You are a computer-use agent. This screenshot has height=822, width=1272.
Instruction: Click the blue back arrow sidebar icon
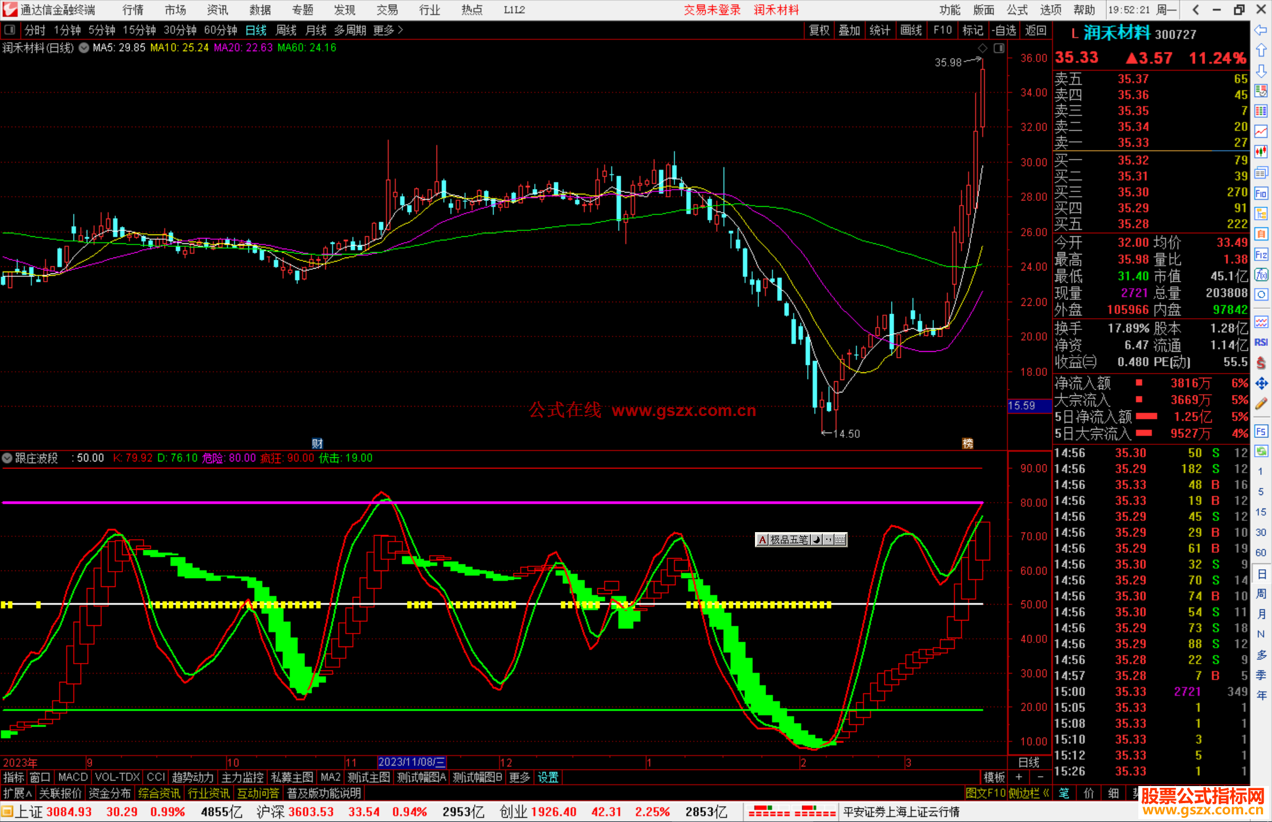[1261, 30]
